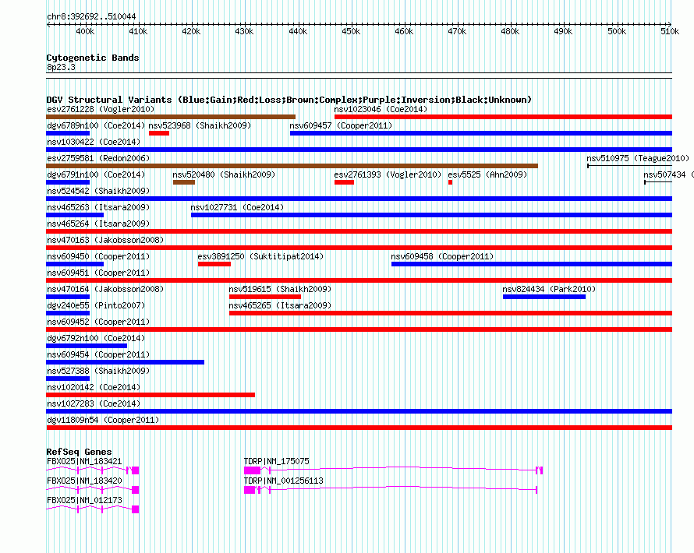
Task: Click the small esv5525 (Ahn2009) red marker
Action: tap(450, 182)
